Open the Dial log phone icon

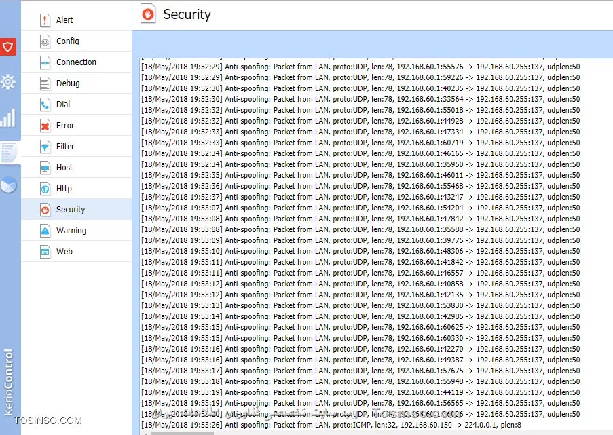click(45, 105)
